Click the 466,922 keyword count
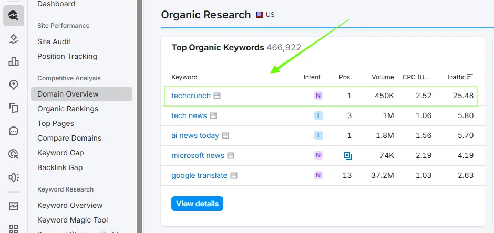The height and width of the screenshot is (233, 494). tap(284, 47)
